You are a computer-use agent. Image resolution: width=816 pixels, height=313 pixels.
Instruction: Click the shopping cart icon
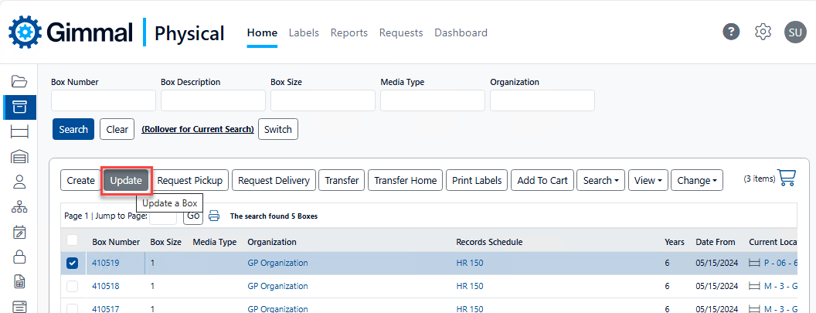(787, 178)
